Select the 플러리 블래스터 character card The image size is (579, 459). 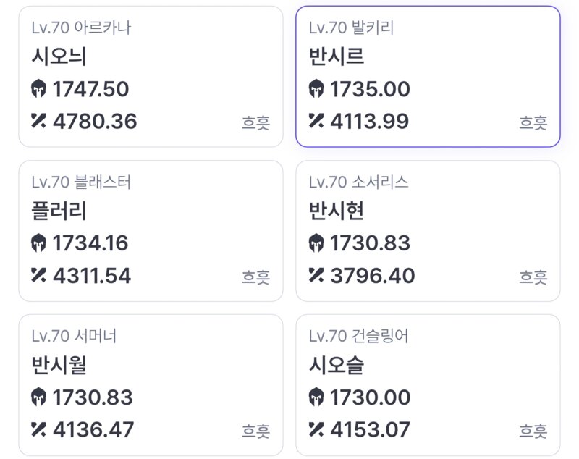click(x=151, y=230)
